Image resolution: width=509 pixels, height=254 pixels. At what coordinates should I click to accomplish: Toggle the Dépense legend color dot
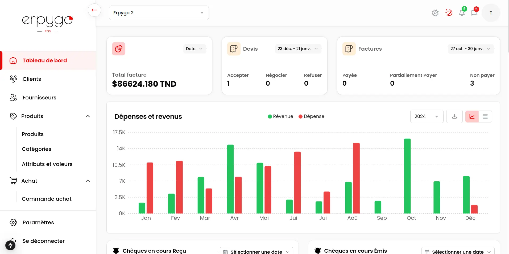click(300, 116)
